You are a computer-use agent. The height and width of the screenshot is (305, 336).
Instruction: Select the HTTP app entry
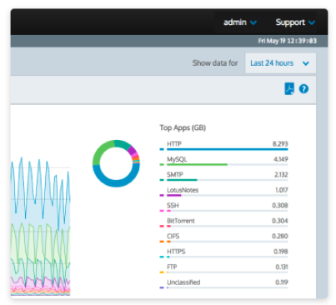223,145
